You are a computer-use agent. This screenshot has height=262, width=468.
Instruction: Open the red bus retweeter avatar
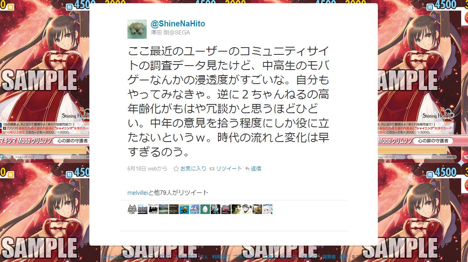226,209
